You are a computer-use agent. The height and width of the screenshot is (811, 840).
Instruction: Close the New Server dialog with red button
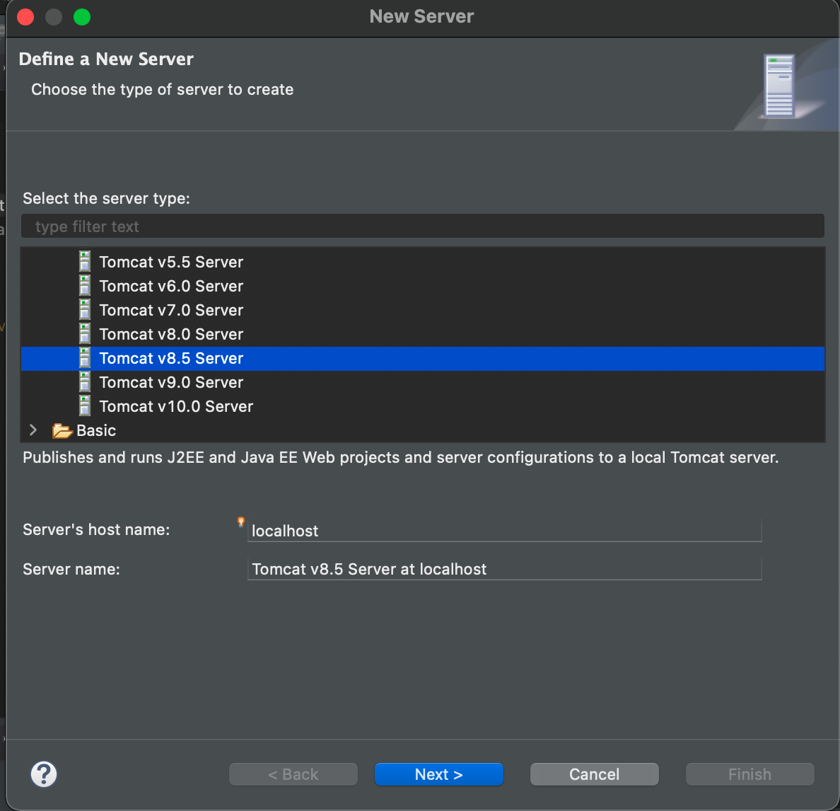25,17
